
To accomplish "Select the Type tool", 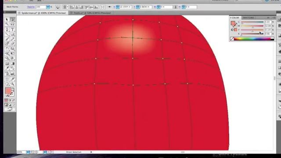I will tap(12, 29).
